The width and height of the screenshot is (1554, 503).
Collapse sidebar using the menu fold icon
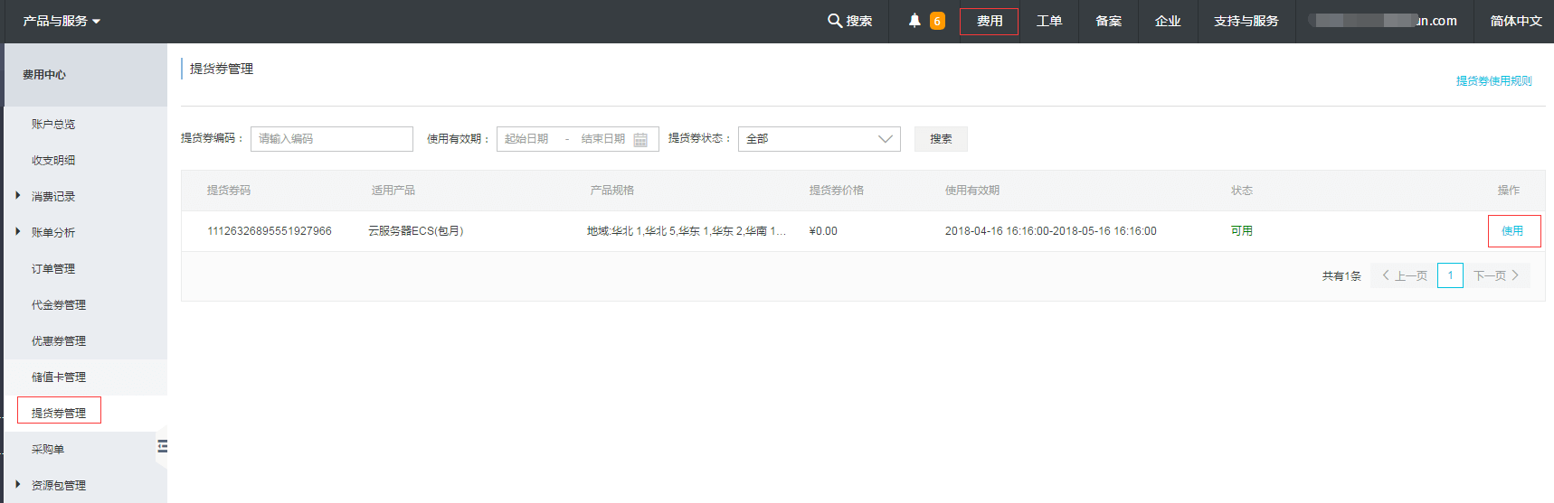163,446
